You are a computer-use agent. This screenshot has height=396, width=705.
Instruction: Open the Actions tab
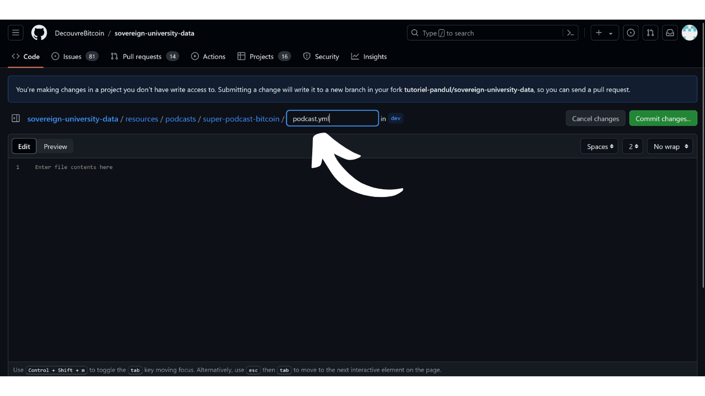coord(208,57)
